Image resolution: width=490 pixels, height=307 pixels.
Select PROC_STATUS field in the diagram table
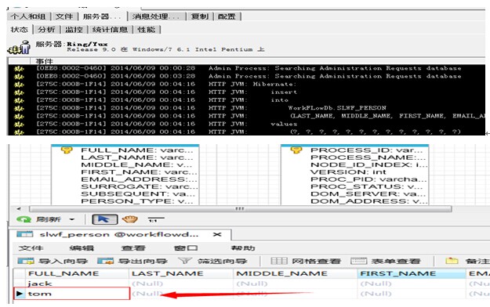coord(366,186)
